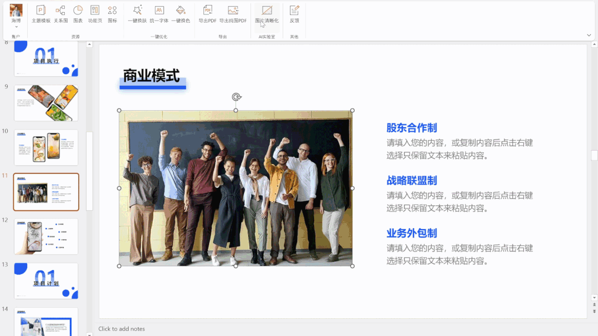Select slide 11 thumbnail with group photo

click(x=46, y=192)
